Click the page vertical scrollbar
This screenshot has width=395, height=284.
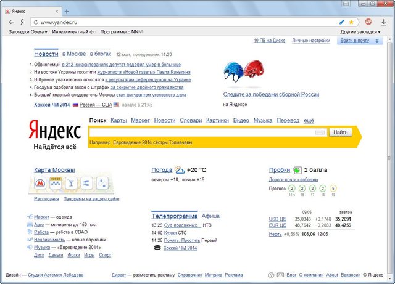389,158
